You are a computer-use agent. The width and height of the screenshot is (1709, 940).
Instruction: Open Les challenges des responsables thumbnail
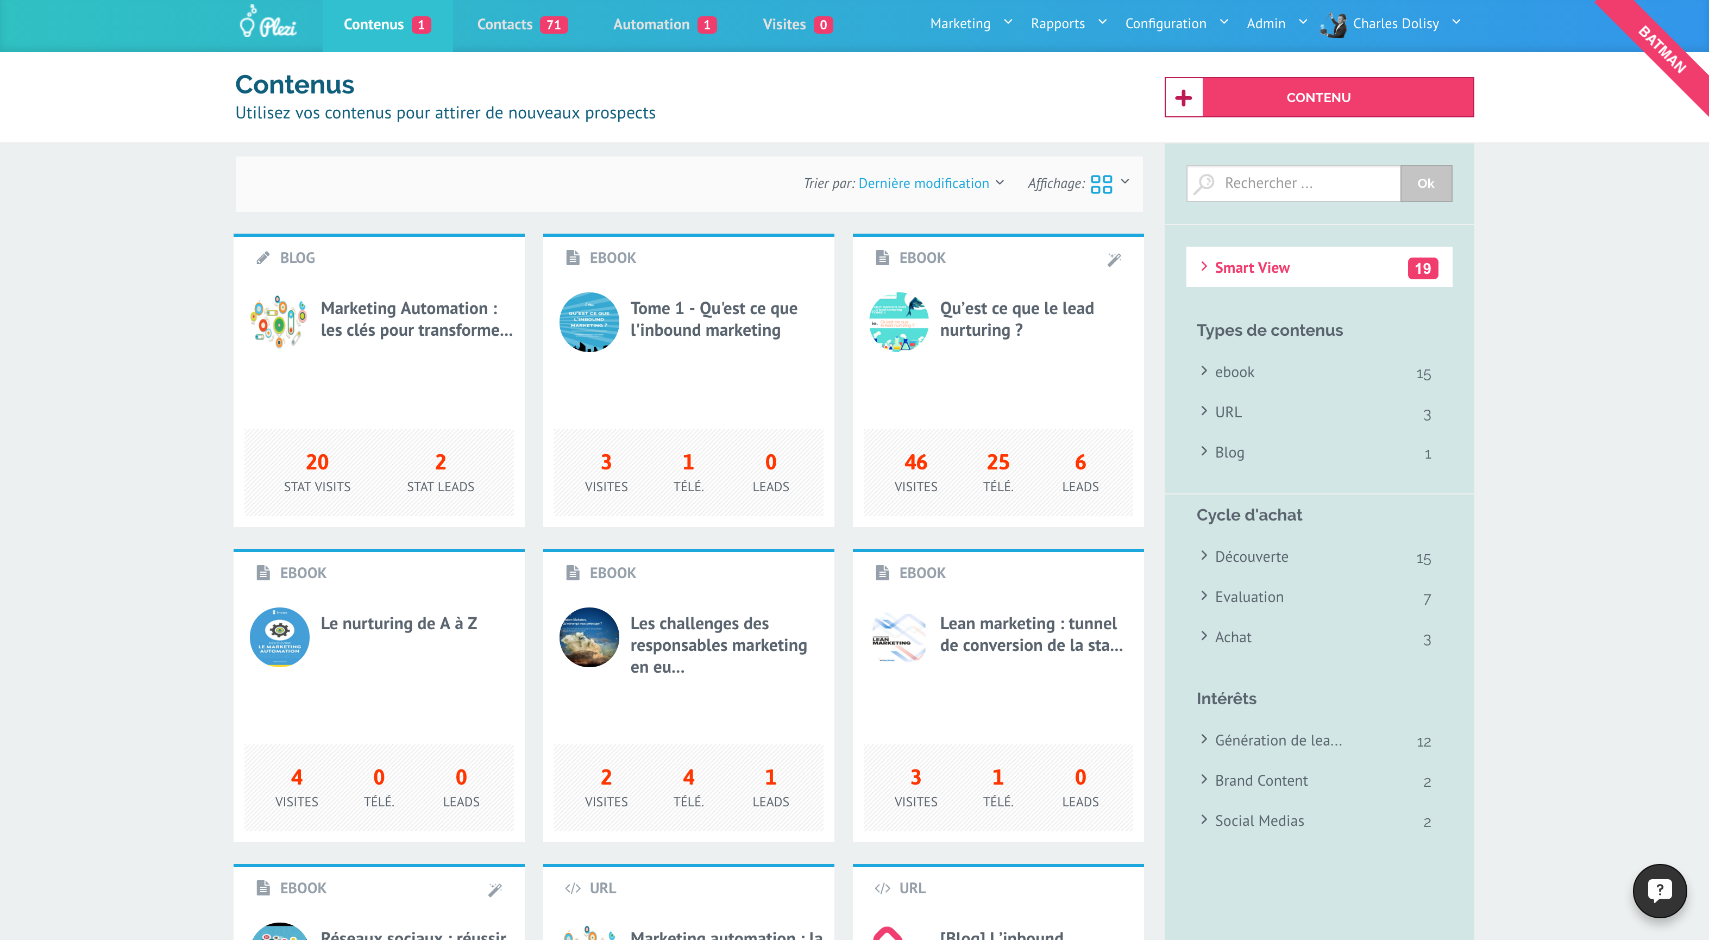click(x=589, y=637)
